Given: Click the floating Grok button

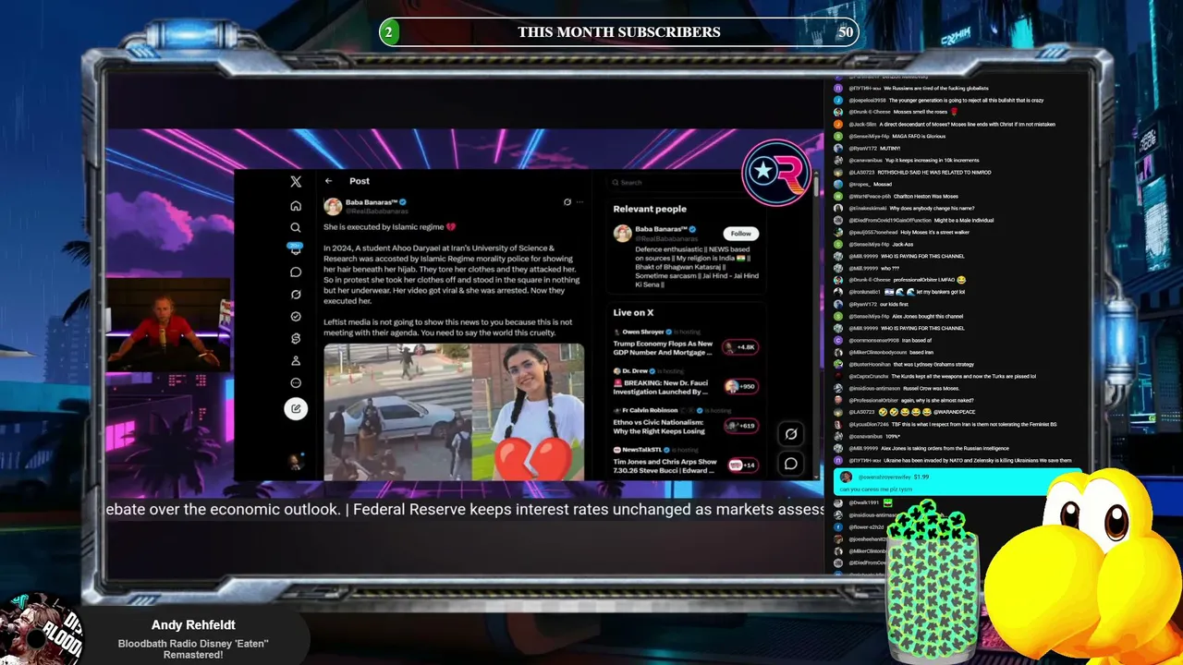Looking at the screenshot, I should tap(791, 434).
